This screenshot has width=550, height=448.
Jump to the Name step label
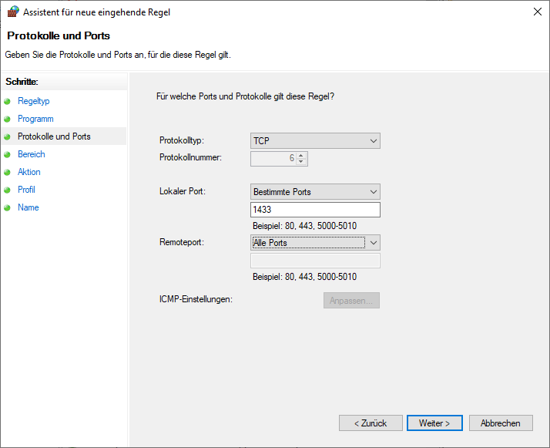29,207
